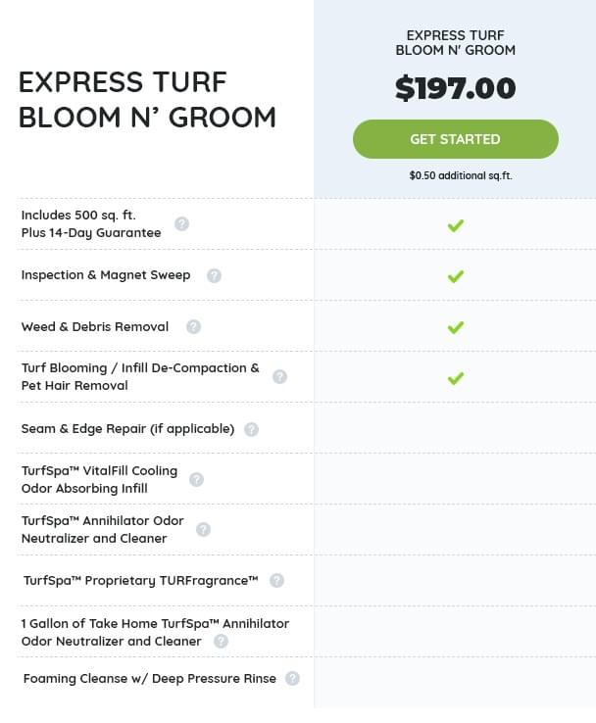Show info for VitalFill Cooling Odor Absorbing Infill
This screenshot has height=723, width=596.
(x=196, y=479)
